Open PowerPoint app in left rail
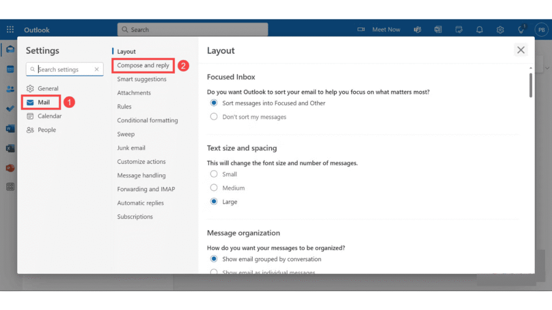The width and height of the screenshot is (552, 310). tap(10, 168)
